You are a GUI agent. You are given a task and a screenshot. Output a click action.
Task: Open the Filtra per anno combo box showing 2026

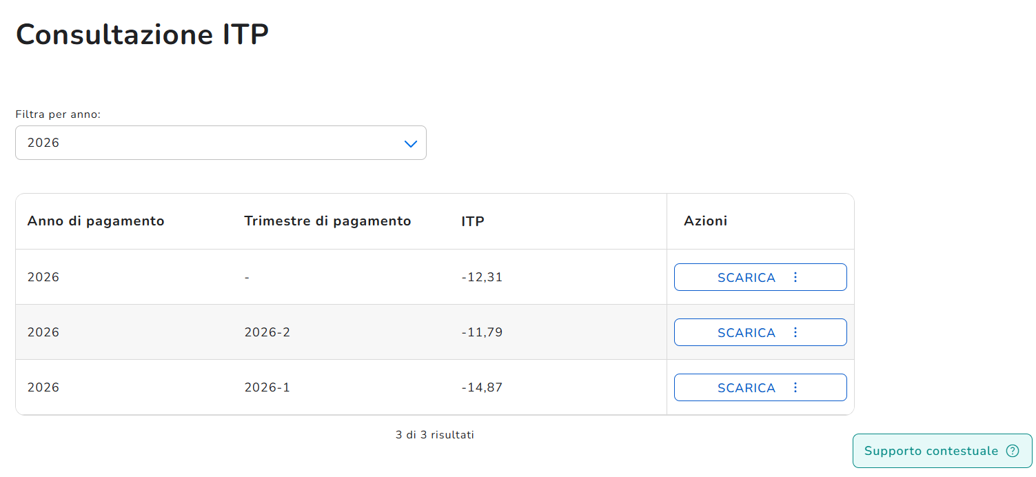pyautogui.click(x=221, y=143)
